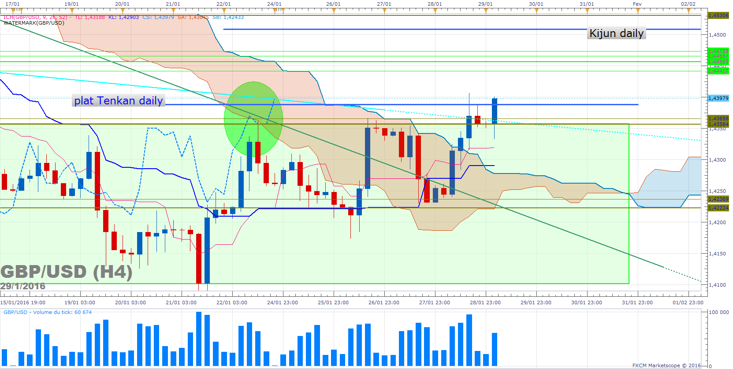733x369 pixels.
Task: Click the tallest volume bar near 21/01
Action: [x=199, y=339]
